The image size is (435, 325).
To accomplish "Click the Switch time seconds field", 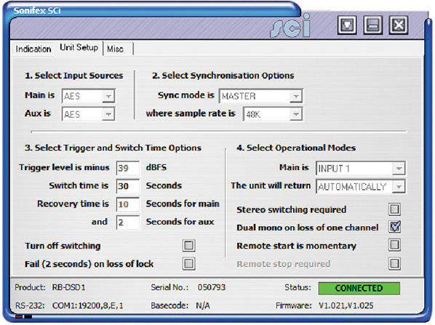I will pyautogui.click(x=128, y=186).
